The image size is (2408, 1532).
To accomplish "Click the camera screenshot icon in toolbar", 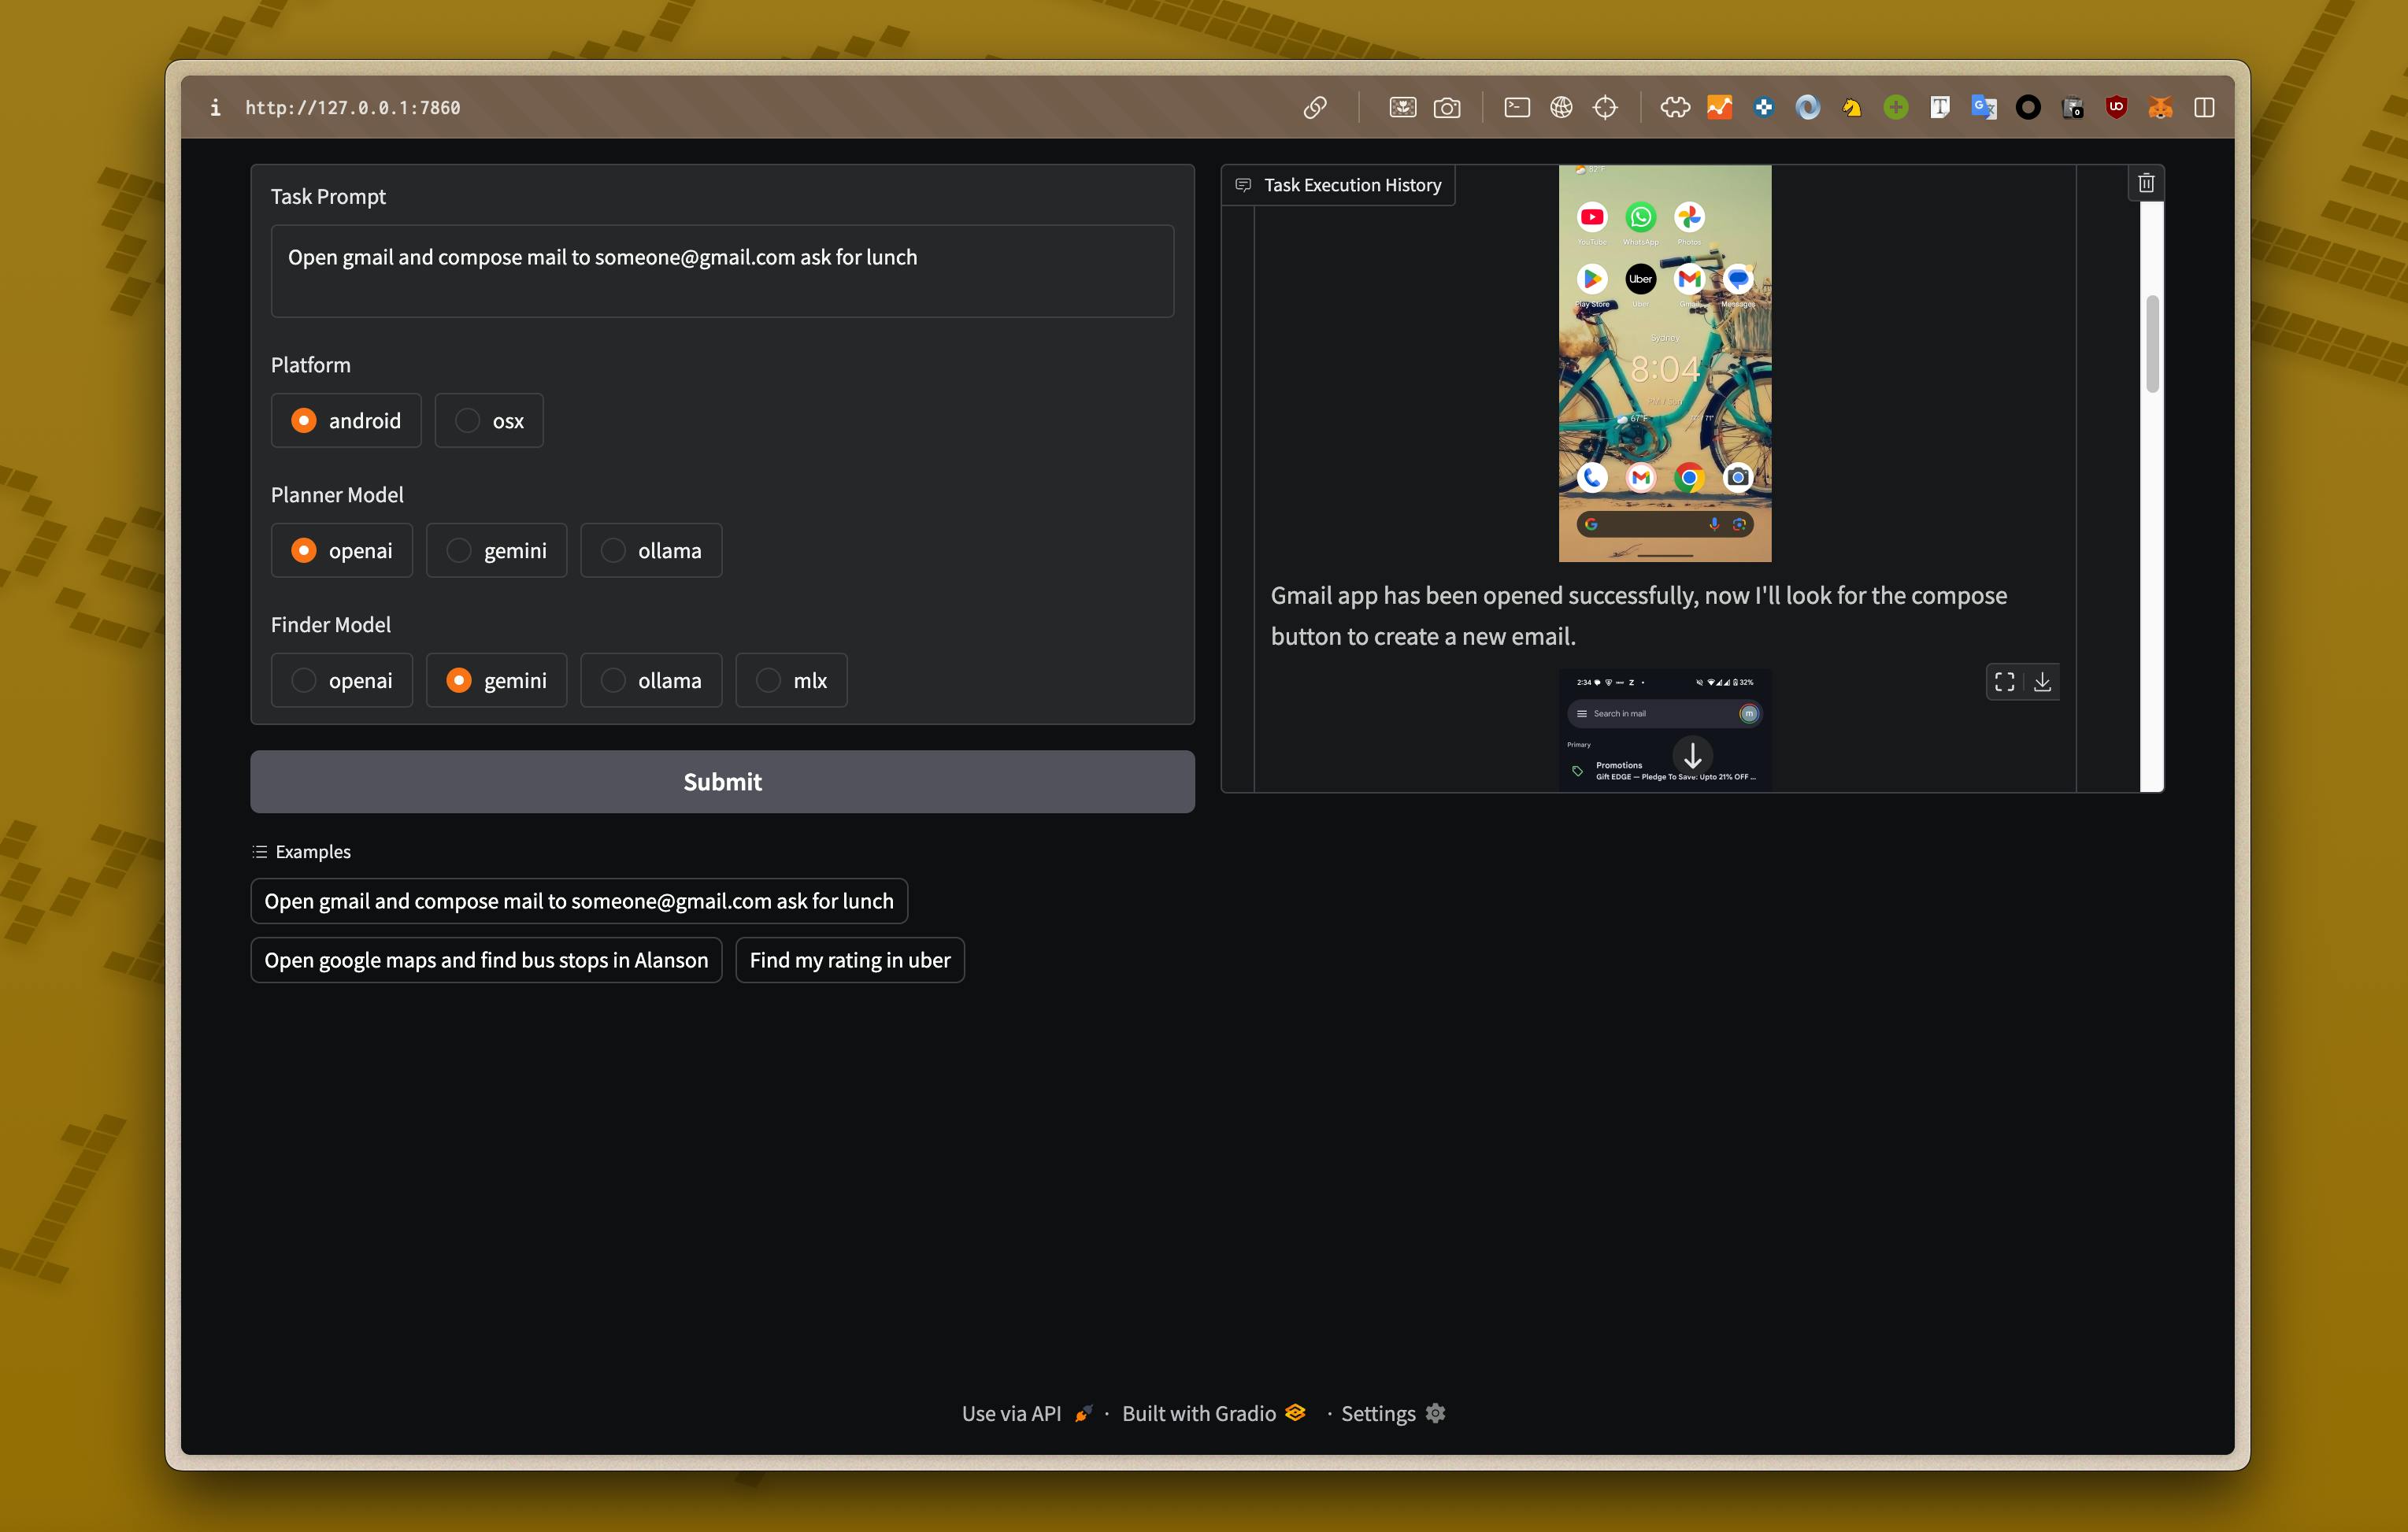I will (1446, 107).
